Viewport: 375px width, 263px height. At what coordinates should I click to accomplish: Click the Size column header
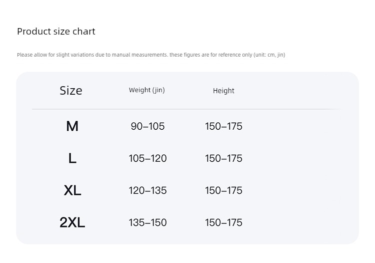pyautogui.click(x=71, y=91)
